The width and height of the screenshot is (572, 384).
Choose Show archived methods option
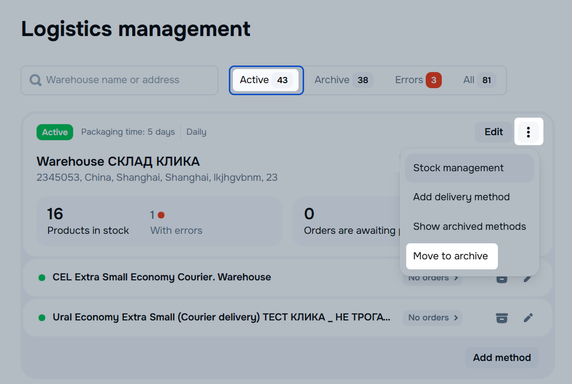(469, 226)
